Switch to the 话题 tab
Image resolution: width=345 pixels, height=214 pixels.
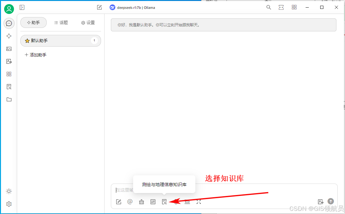(61, 23)
